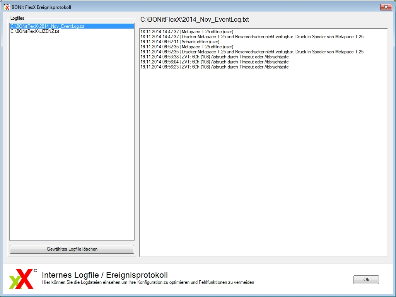
Task: Click the 19.11.2014 09:52:35 Metapace T-25 offline line
Action: [x=187, y=47]
